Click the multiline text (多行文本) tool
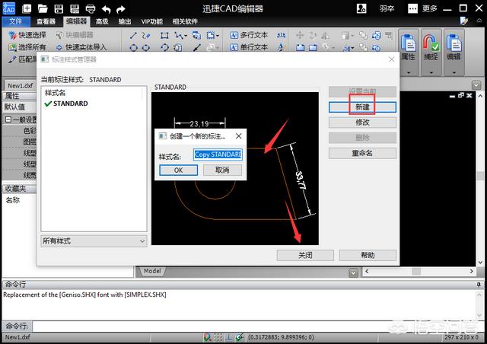Viewport: 487px width, 344px height. [x=249, y=35]
